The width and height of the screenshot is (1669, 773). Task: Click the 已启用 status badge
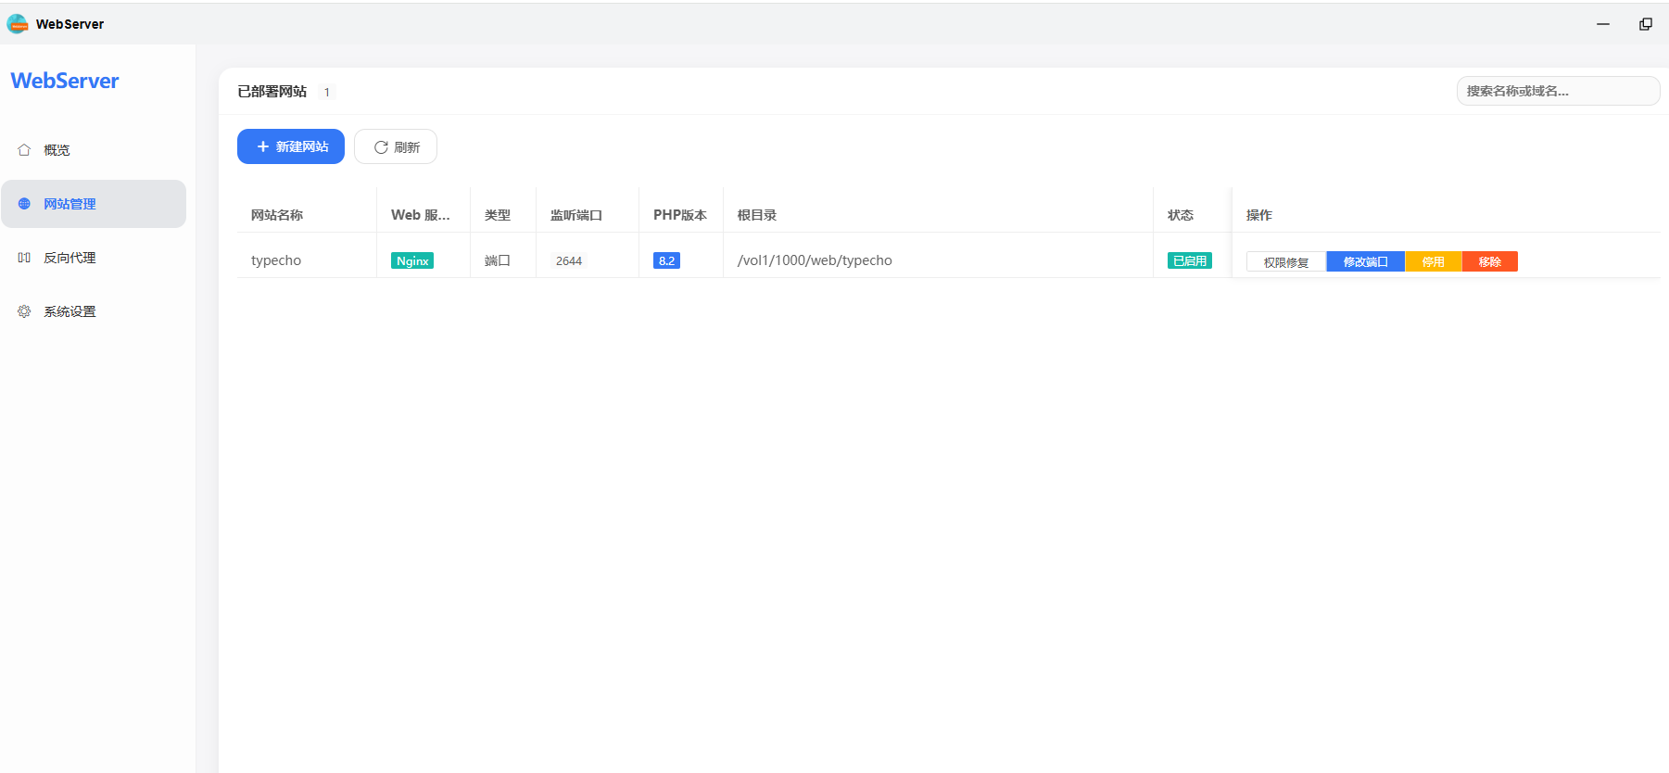(x=1189, y=260)
